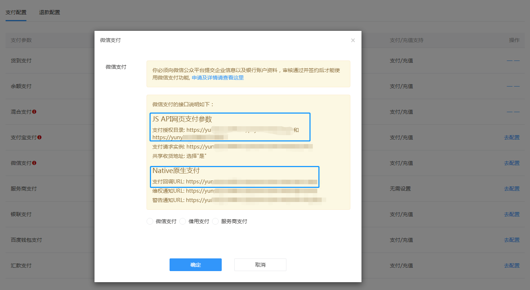Viewport: 530px width, 290px height.
Task: Click 去配置 in the 百度钱包支付 row
Action: (x=512, y=240)
